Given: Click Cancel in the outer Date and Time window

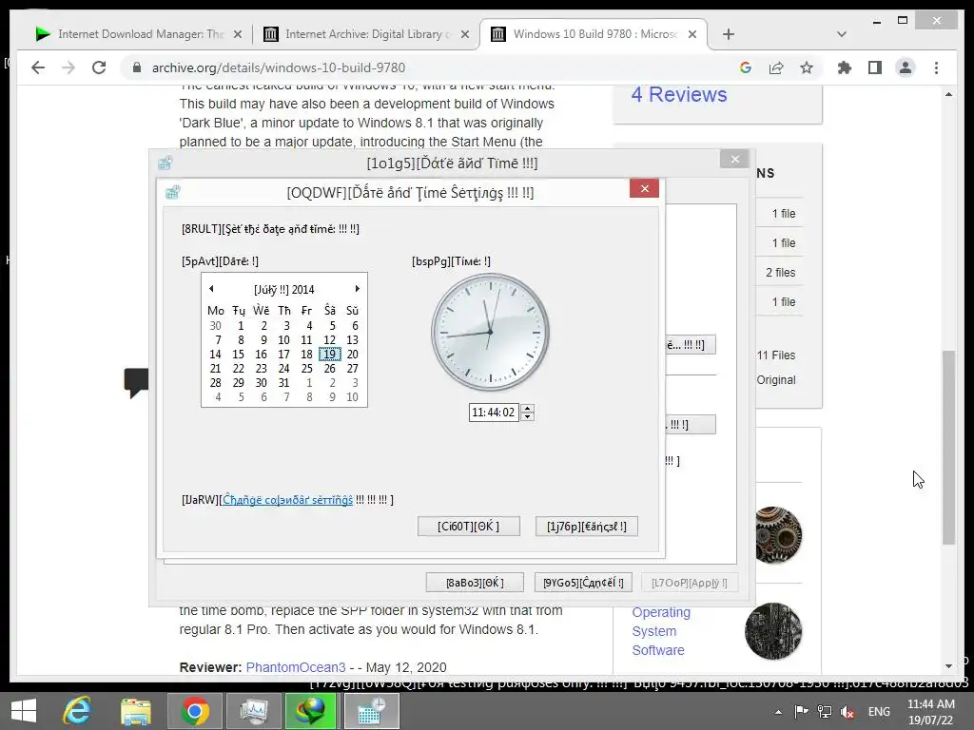Looking at the screenshot, I should [x=583, y=583].
